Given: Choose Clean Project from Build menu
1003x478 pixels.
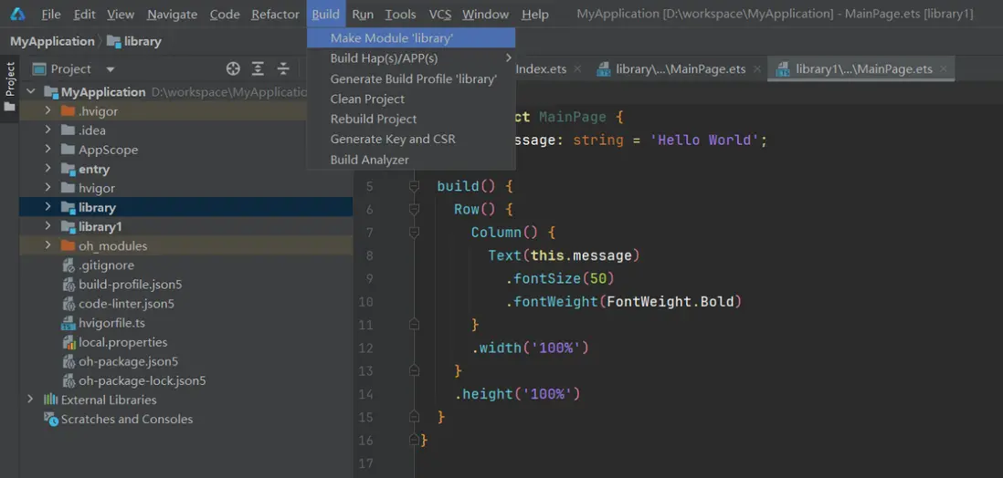Looking at the screenshot, I should (367, 99).
